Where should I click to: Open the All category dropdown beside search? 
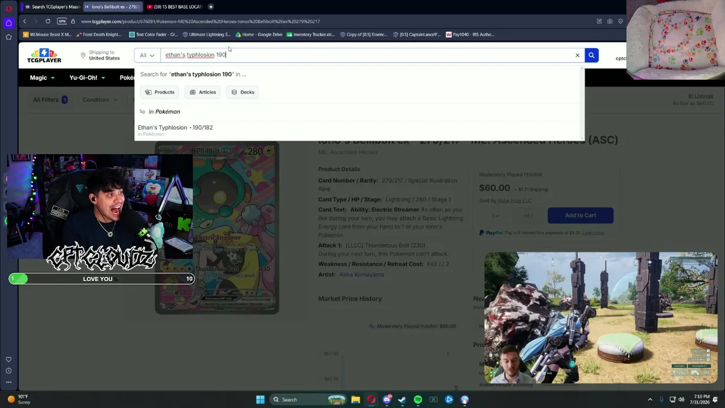147,55
